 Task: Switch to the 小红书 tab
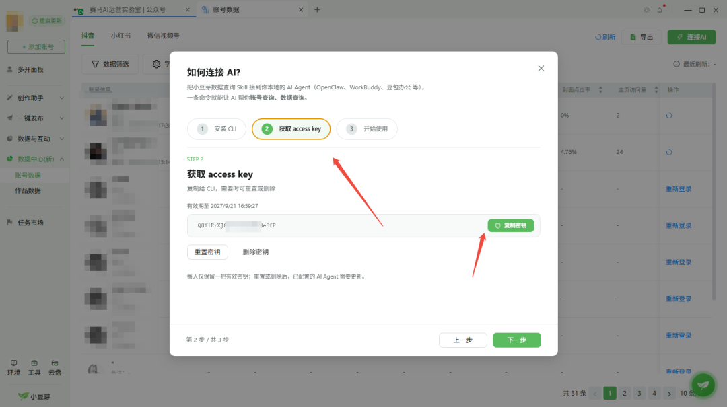pos(120,36)
